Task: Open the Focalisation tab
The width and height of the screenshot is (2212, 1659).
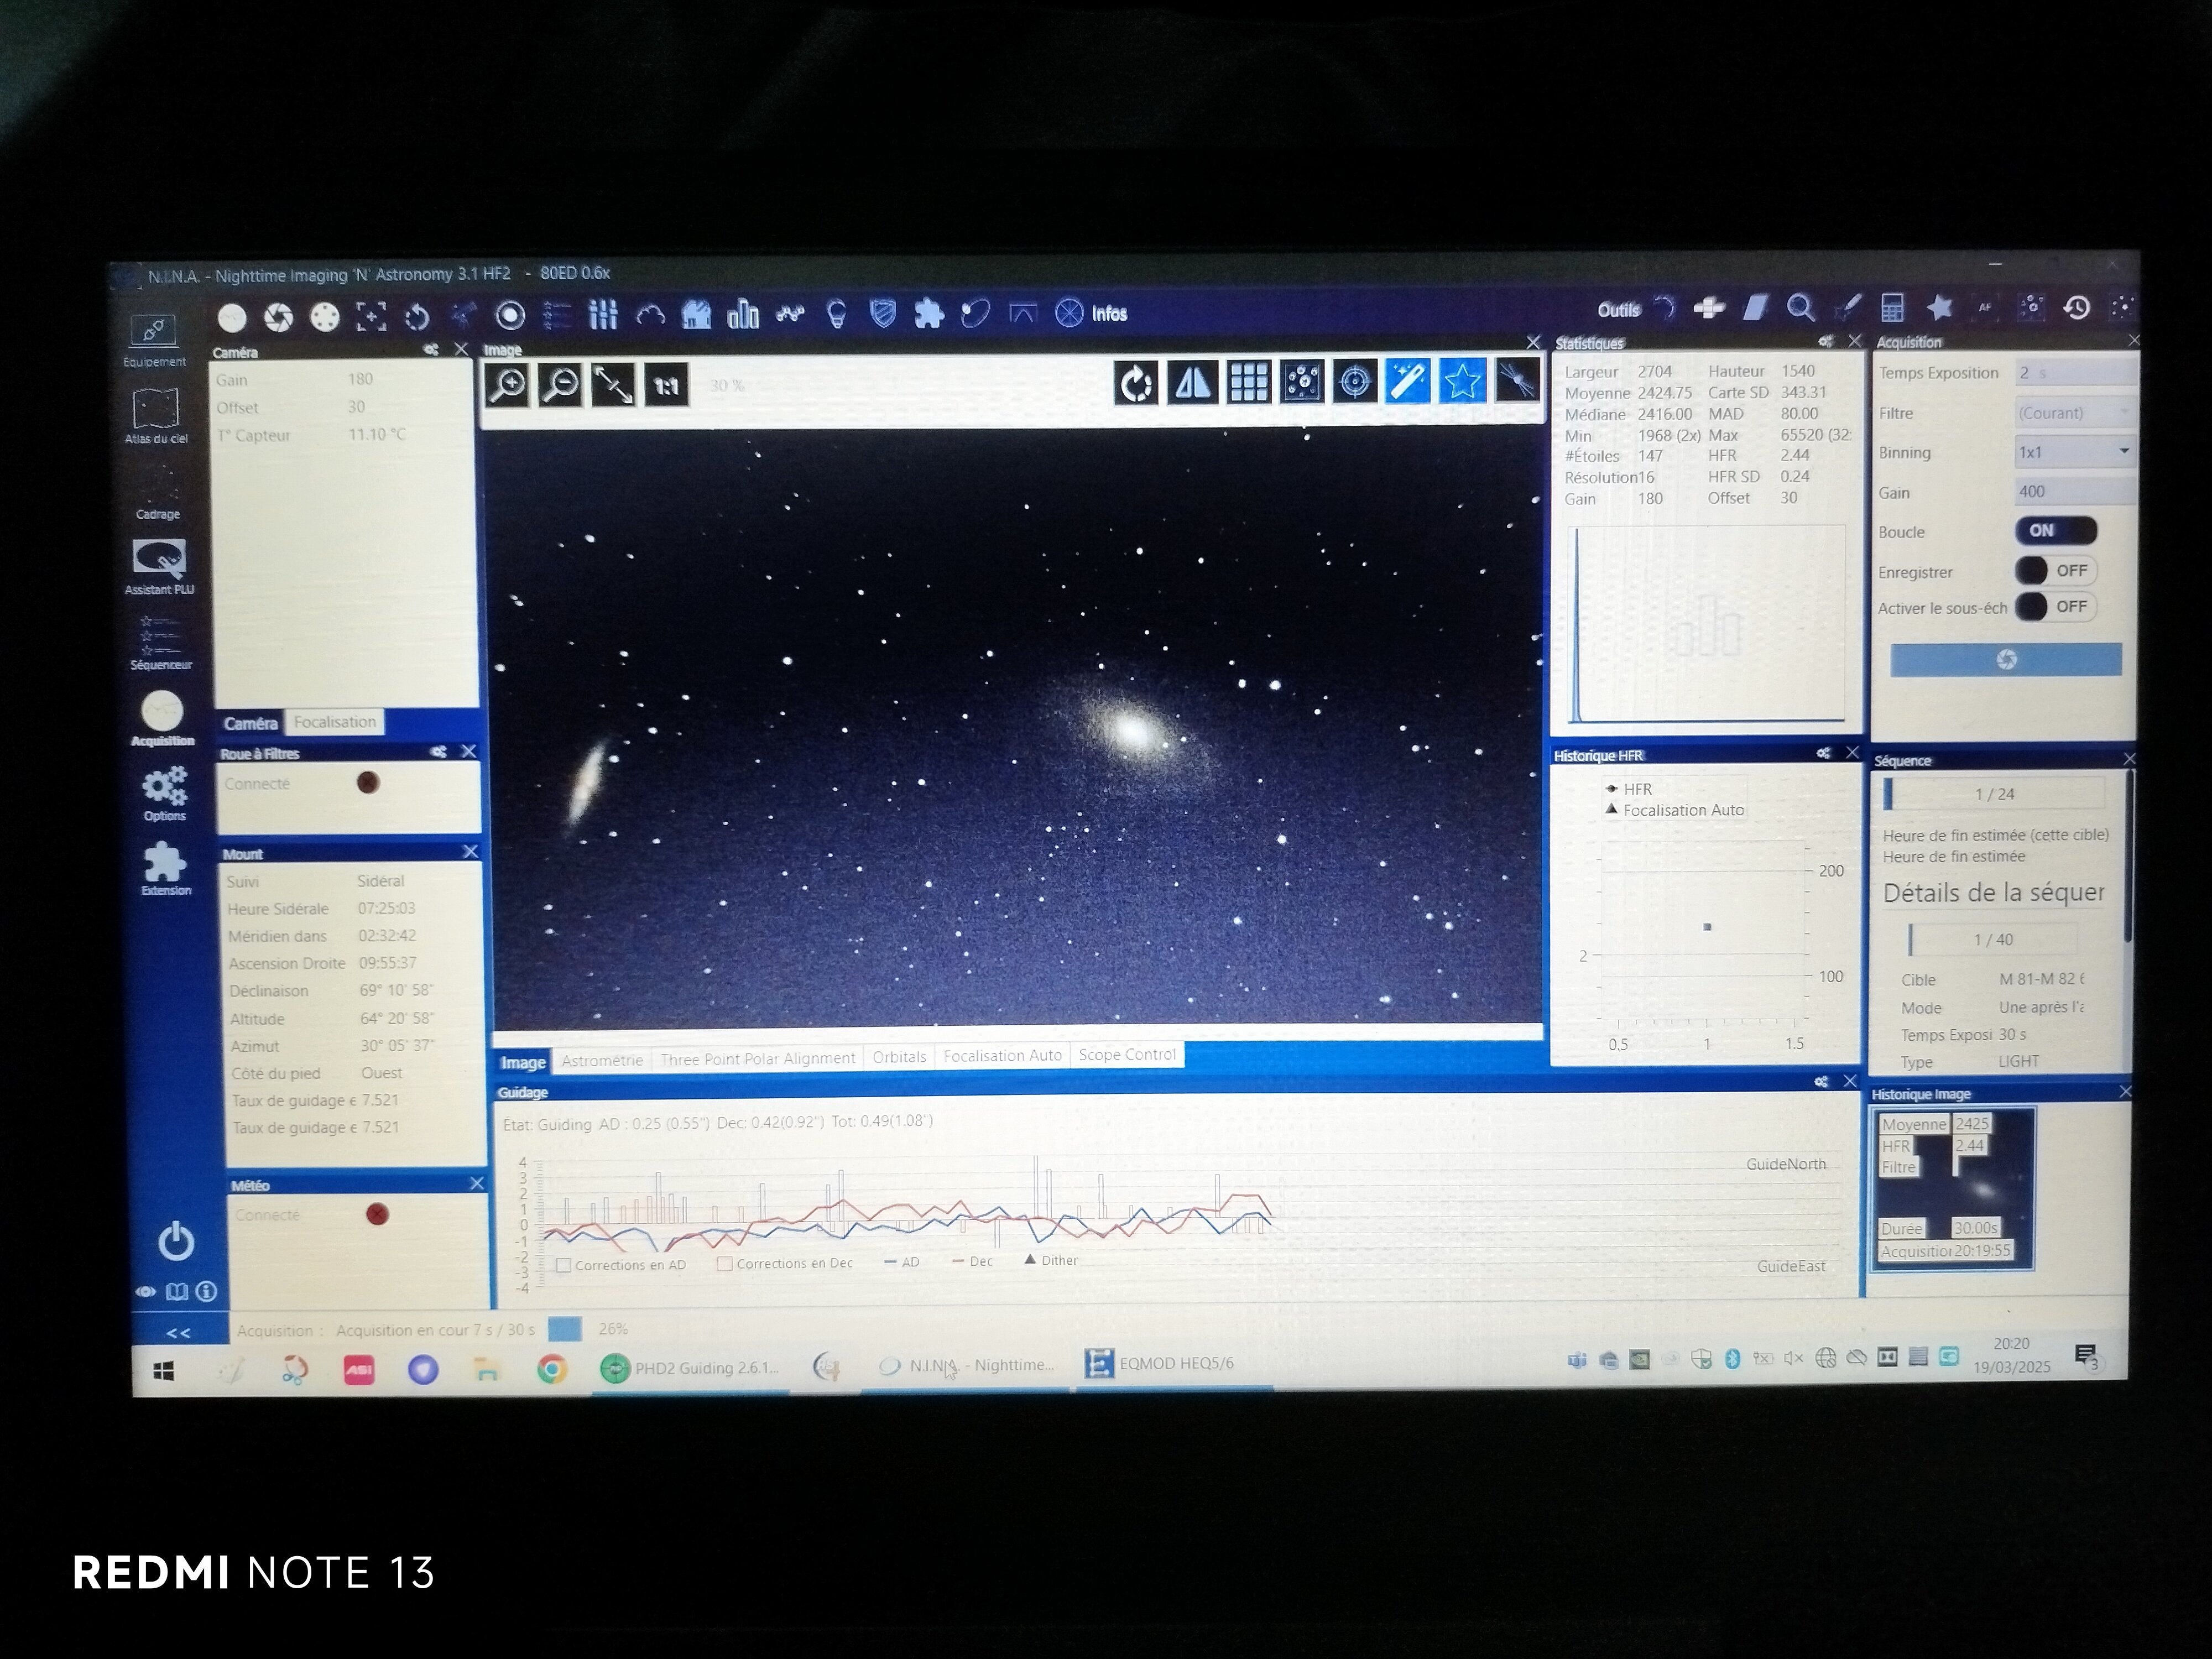Action: coord(335,722)
